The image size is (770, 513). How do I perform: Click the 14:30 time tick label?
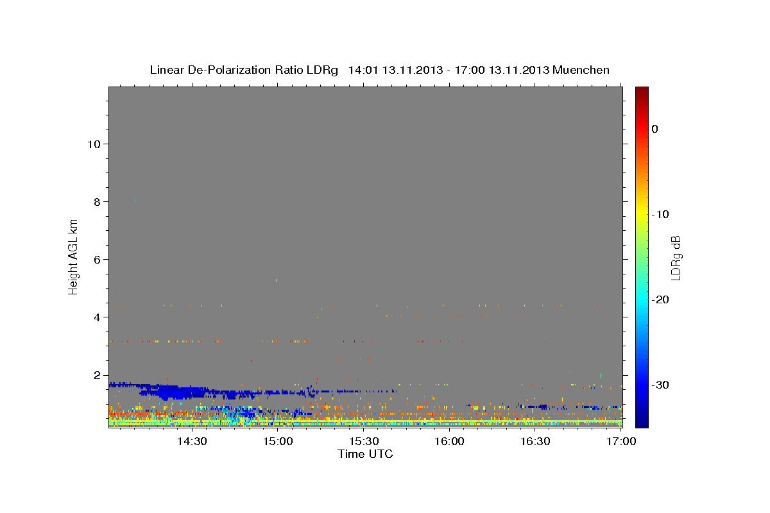192,442
